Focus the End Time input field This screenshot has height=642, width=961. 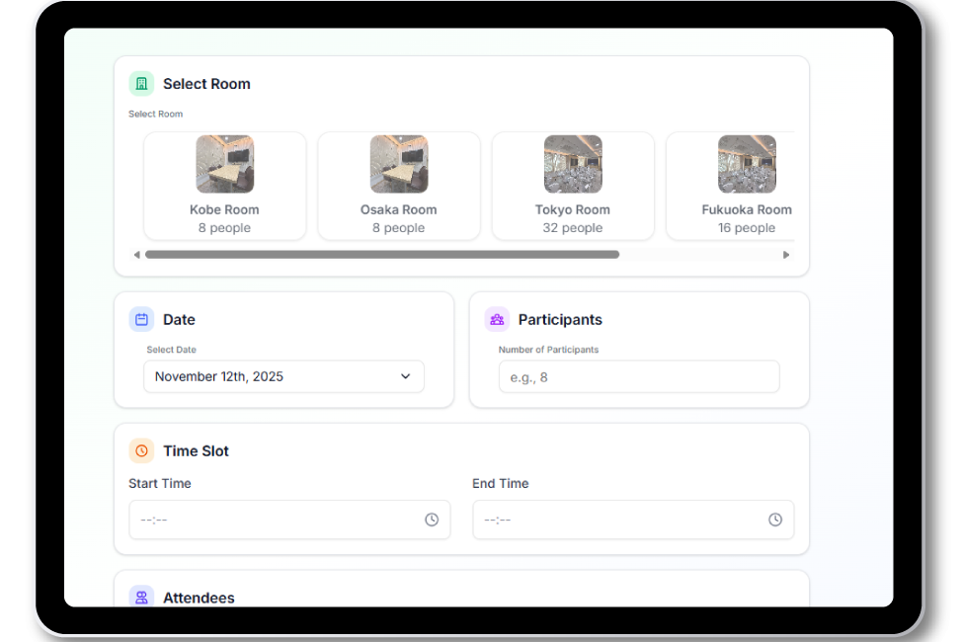point(620,520)
